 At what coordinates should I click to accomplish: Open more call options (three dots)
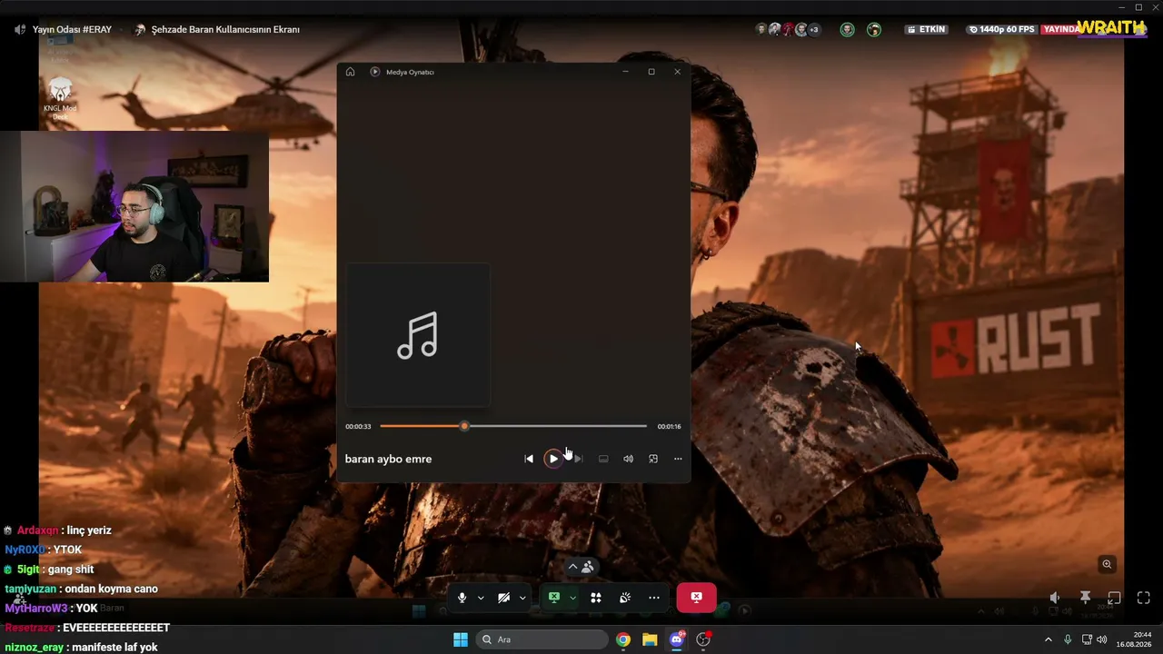(654, 598)
